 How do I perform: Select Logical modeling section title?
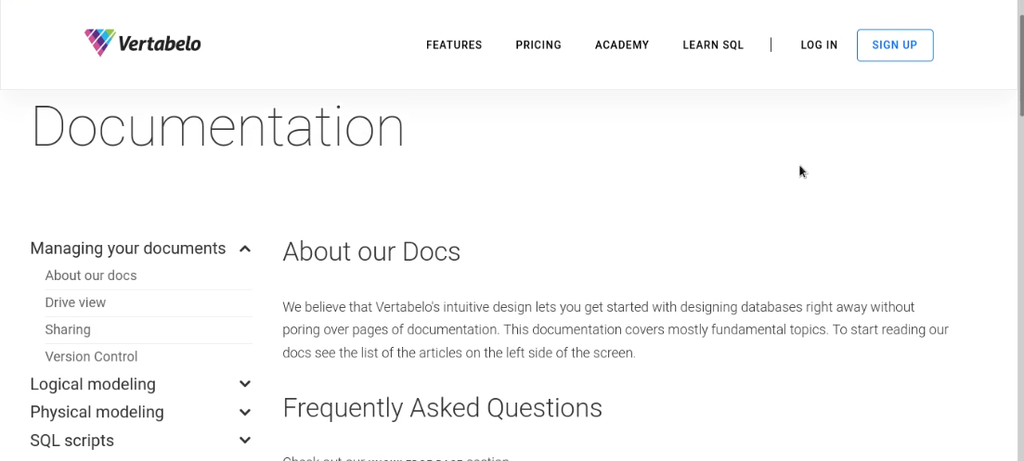tap(93, 384)
